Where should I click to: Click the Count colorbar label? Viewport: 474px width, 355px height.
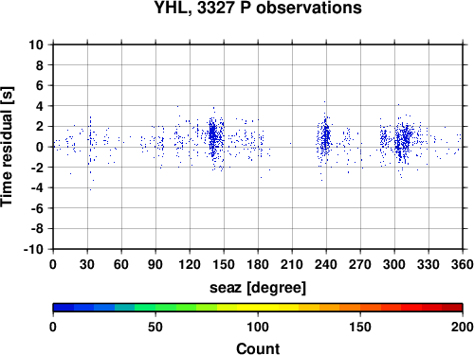(258, 349)
